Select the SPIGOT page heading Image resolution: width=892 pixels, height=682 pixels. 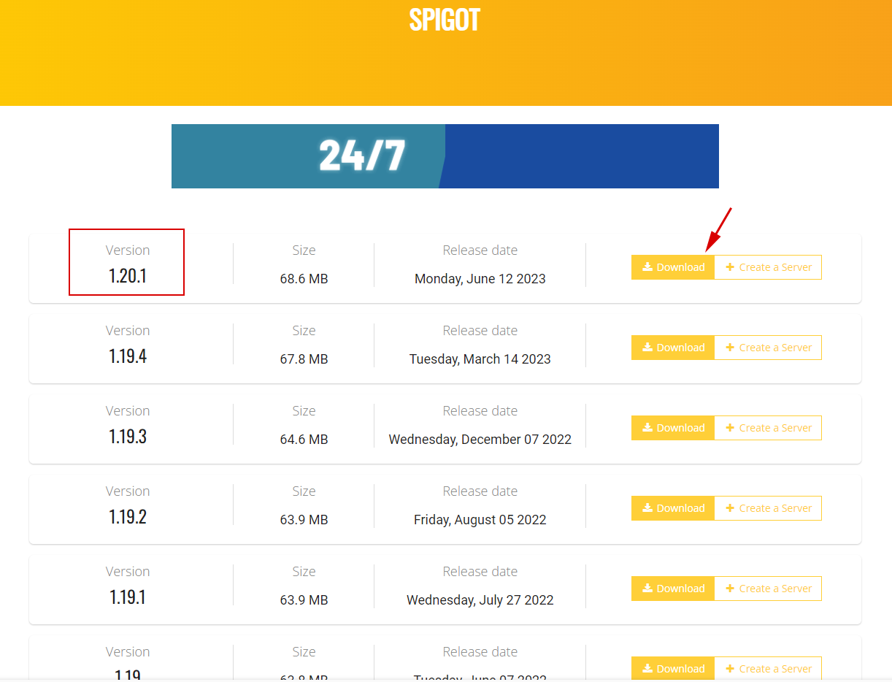pyautogui.click(x=445, y=20)
